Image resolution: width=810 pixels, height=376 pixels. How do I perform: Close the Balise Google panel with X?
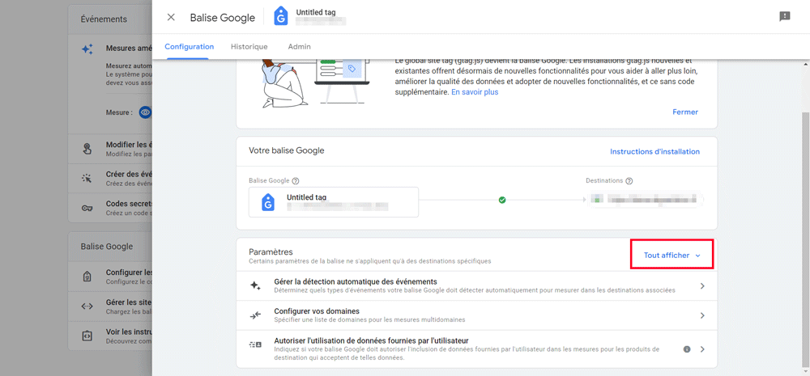point(171,18)
